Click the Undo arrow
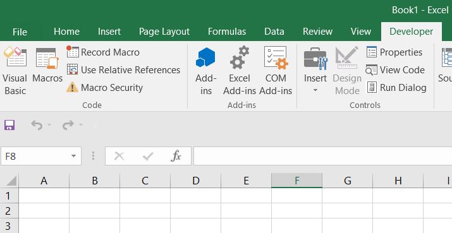The height and width of the screenshot is (233, 452). tap(37, 125)
